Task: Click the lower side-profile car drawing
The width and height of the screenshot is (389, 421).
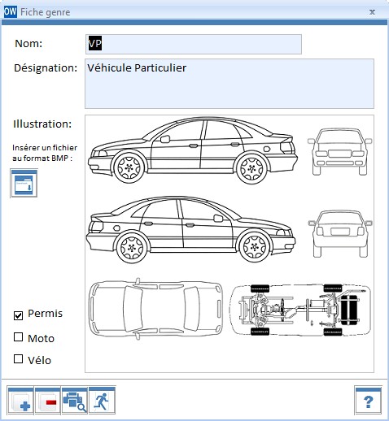Action: coord(190,229)
